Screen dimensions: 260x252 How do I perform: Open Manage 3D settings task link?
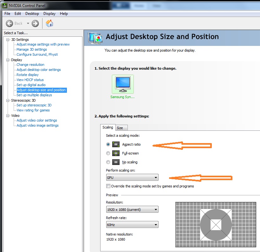[x=32, y=49]
